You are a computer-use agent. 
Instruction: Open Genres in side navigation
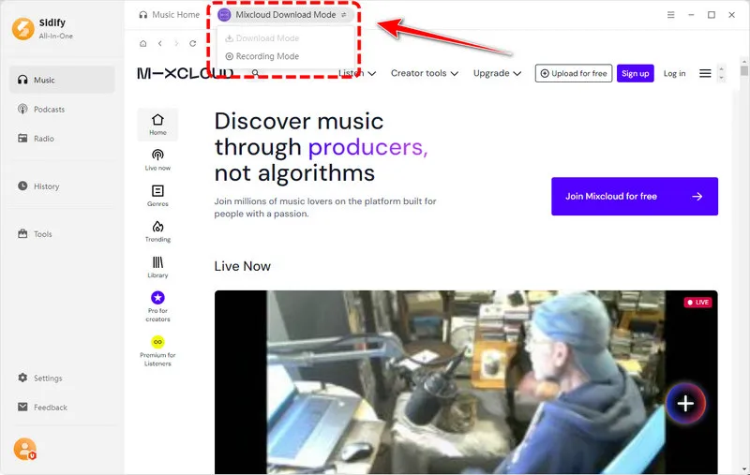157,196
